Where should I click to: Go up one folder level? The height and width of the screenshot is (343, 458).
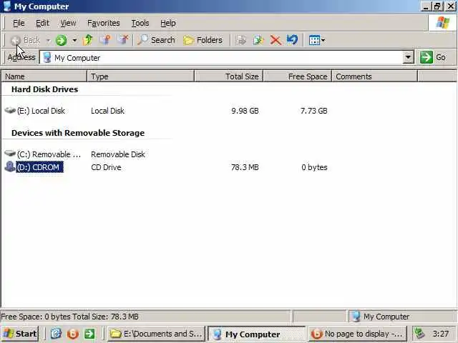(x=87, y=40)
